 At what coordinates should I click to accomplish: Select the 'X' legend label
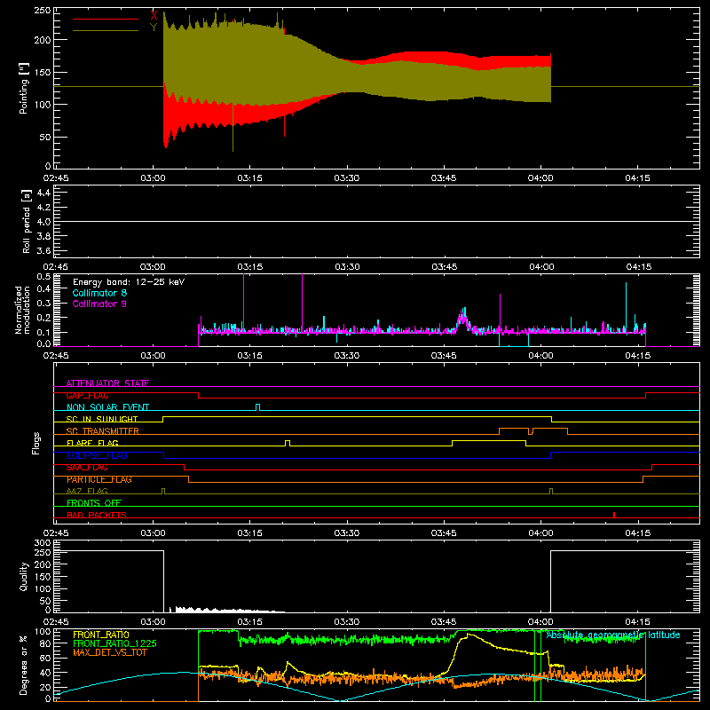tap(154, 16)
